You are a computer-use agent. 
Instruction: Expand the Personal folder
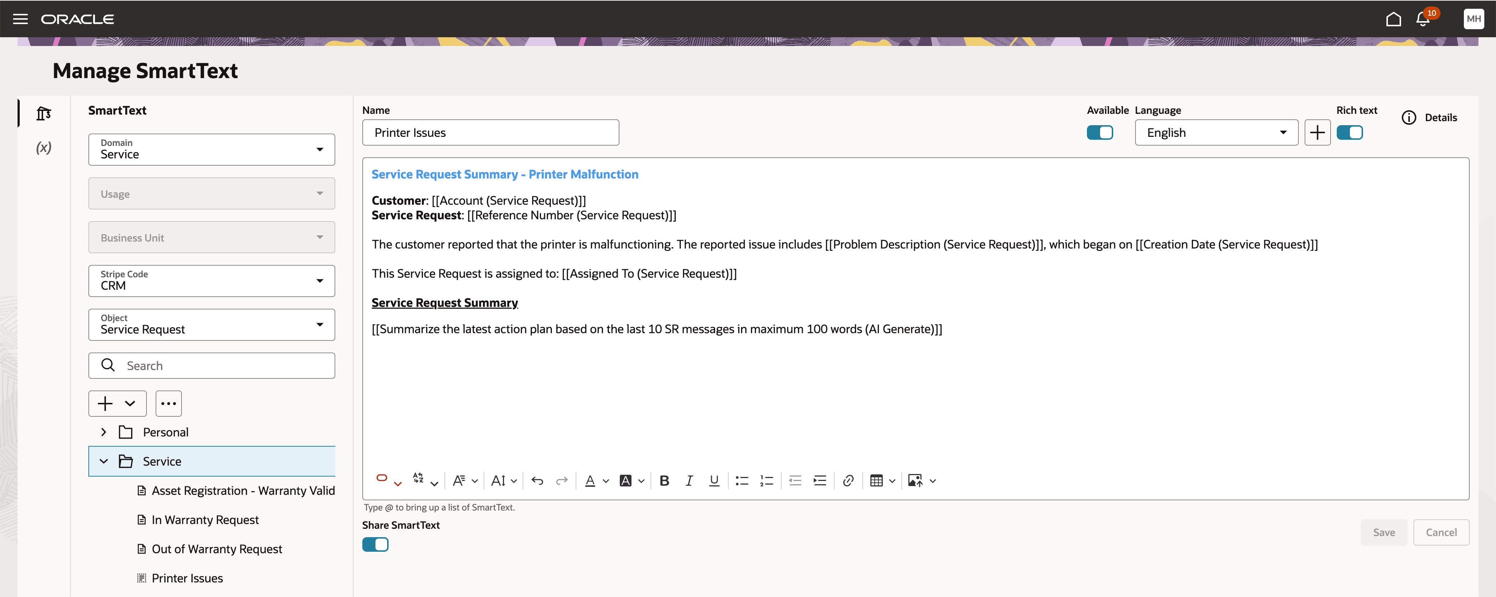[103, 432]
